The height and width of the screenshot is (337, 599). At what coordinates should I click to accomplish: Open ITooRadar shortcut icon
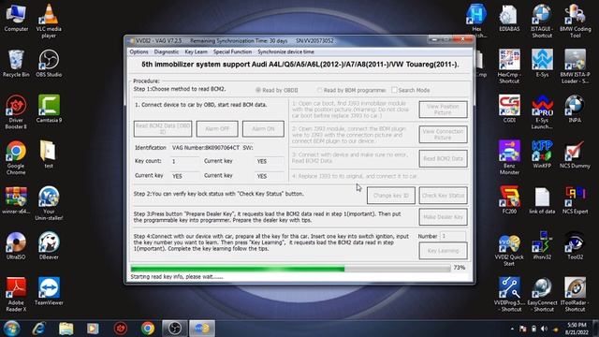coord(575,295)
